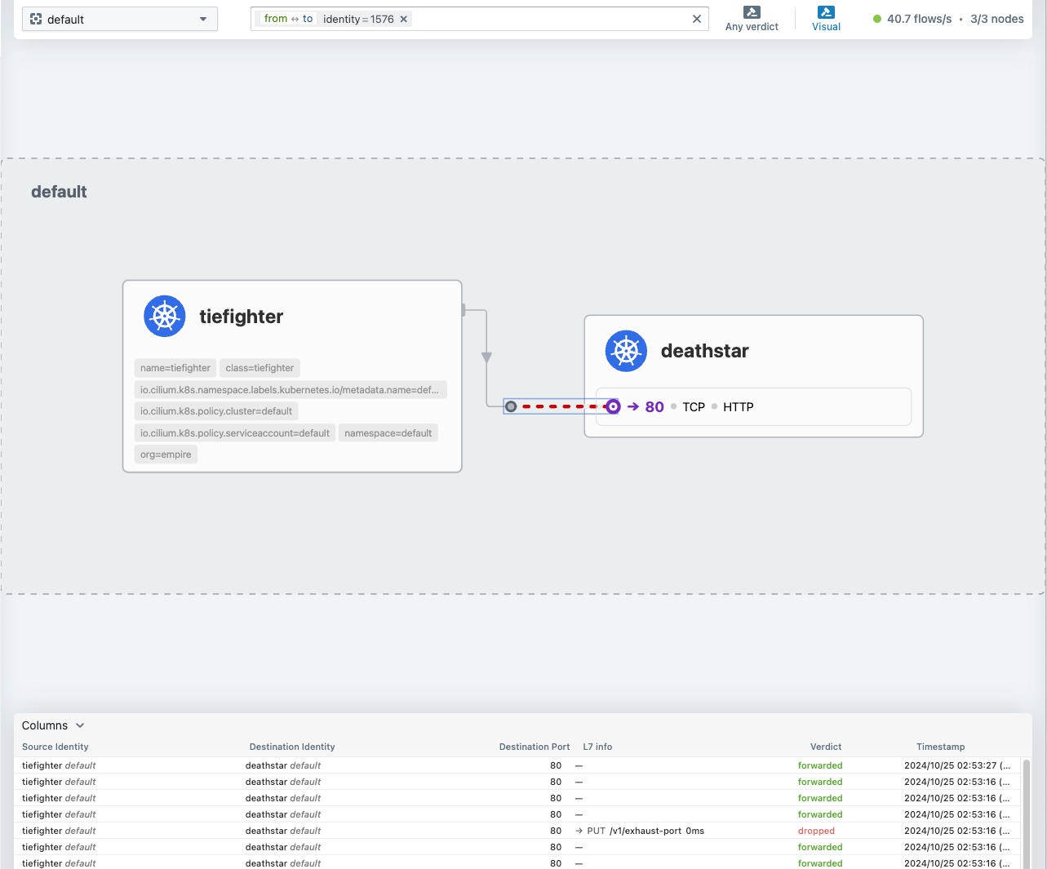Screen dimensions: 1047x869
Task: Click the TCP protocol label
Action: click(694, 406)
